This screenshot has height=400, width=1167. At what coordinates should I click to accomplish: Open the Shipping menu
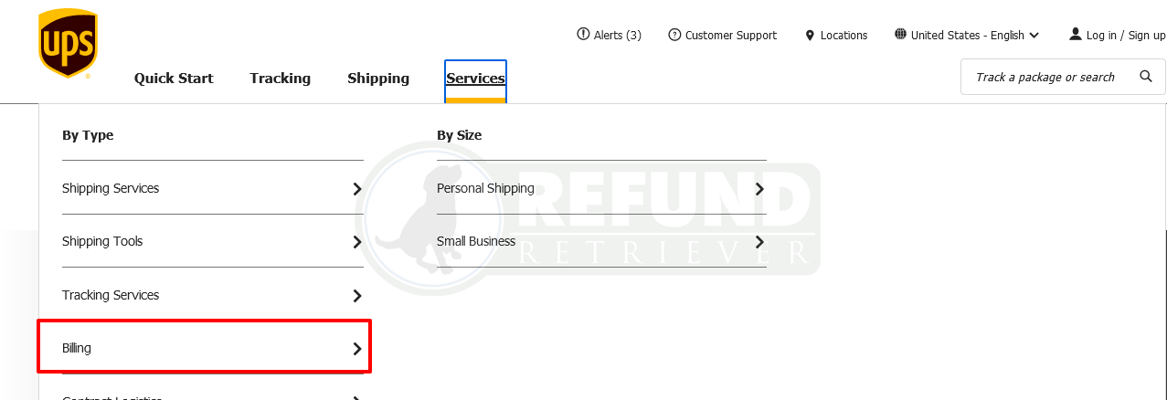[x=378, y=79]
